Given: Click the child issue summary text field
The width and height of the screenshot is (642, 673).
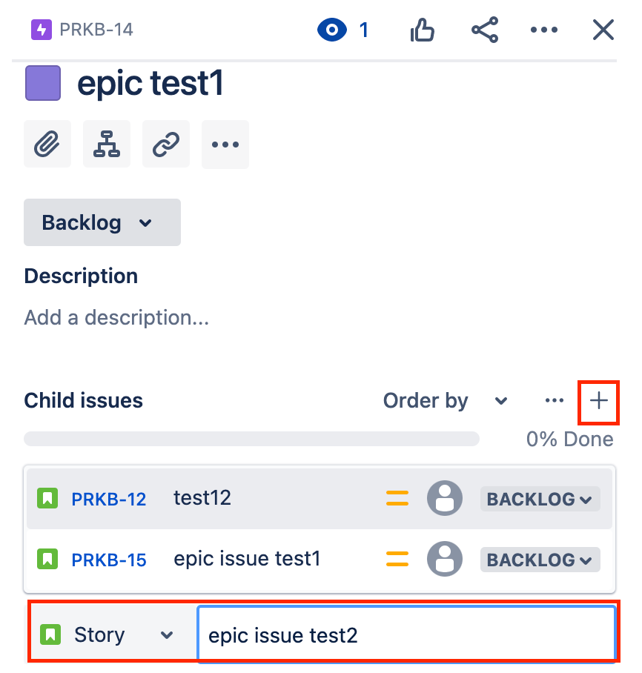Looking at the screenshot, I should coord(406,635).
